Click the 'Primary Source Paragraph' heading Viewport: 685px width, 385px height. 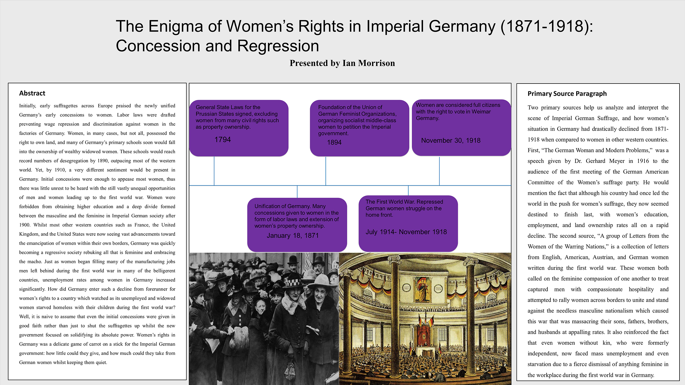[x=567, y=94]
